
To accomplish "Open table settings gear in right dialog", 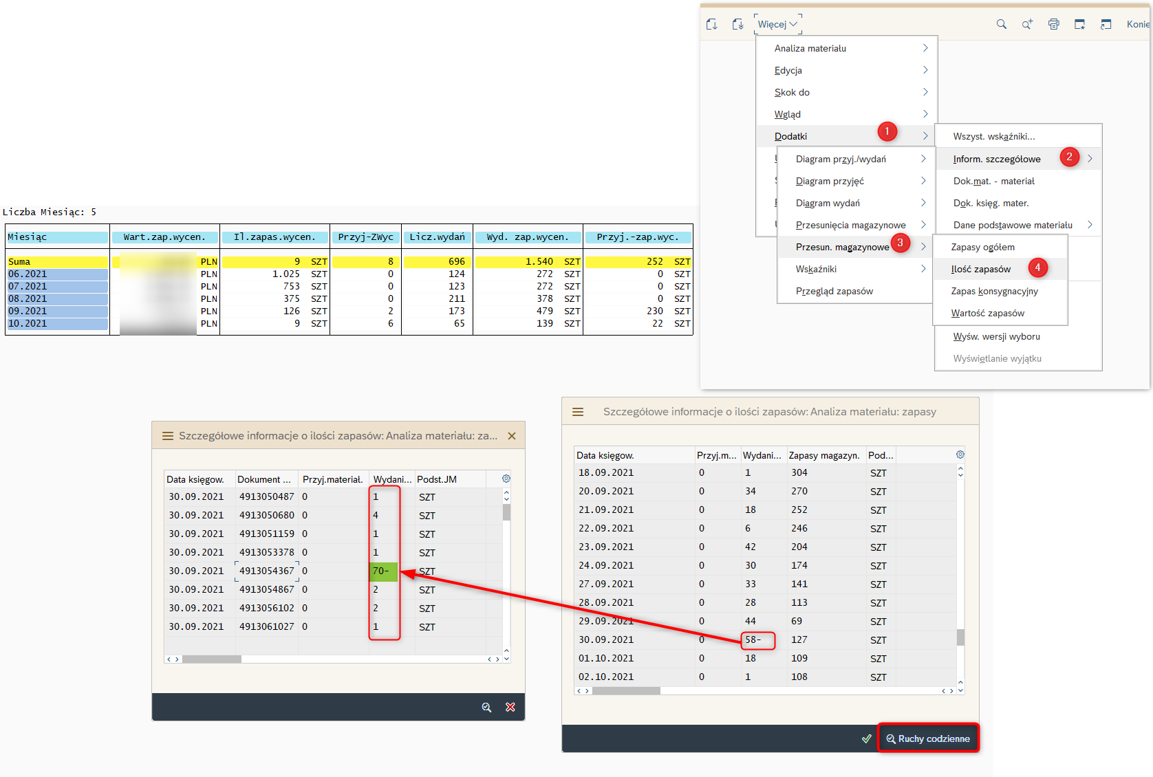I will click(x=960, y=455).
